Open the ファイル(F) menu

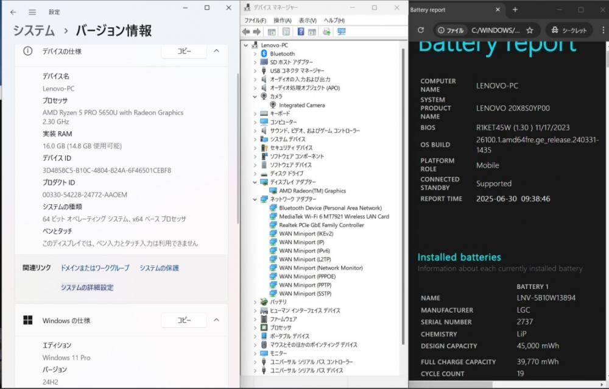255,20
